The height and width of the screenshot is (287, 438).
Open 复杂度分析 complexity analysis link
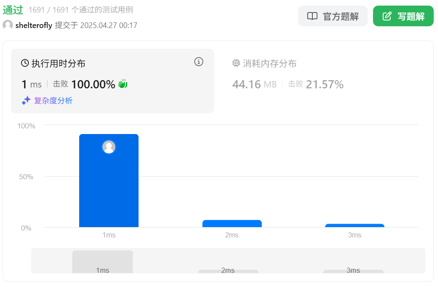point(53,100)
